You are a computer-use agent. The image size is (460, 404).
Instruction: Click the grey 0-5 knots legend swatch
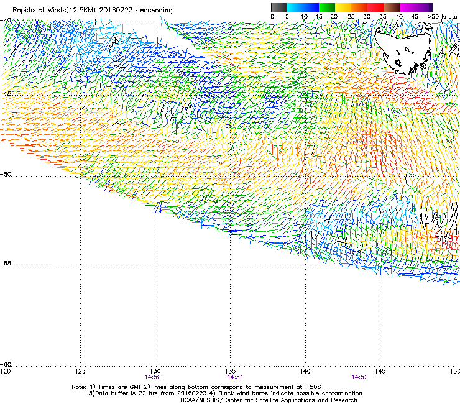[x=278, y=7]
